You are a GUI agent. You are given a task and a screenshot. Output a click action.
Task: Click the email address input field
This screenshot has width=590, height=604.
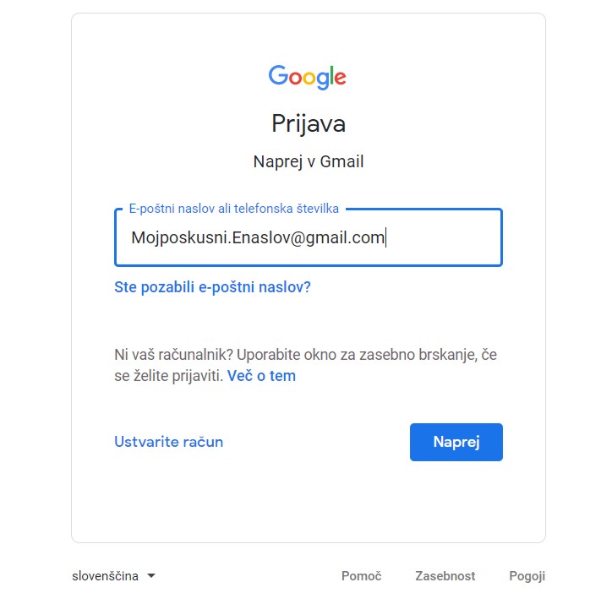(x=308, y=238)
